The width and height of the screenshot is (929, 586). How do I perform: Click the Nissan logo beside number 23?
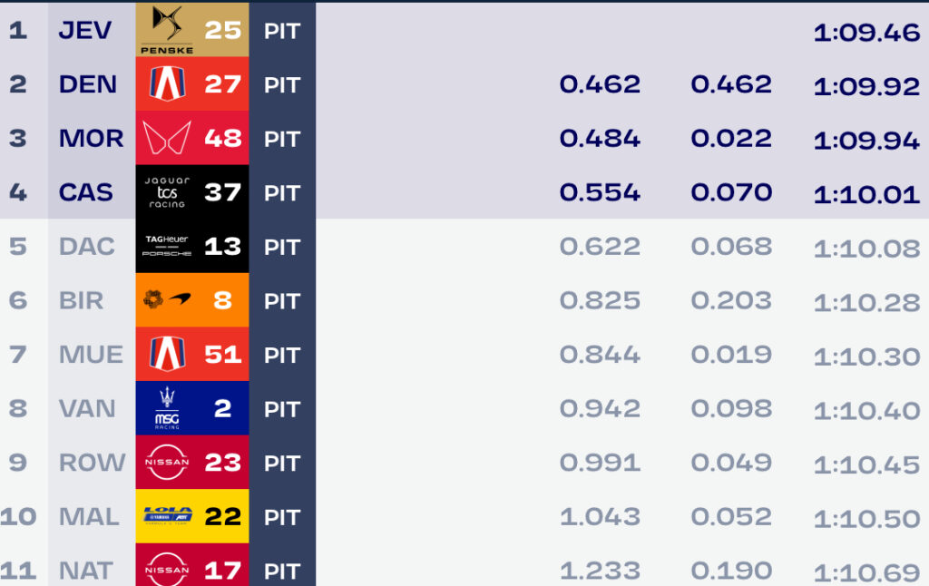coord(167,462)
